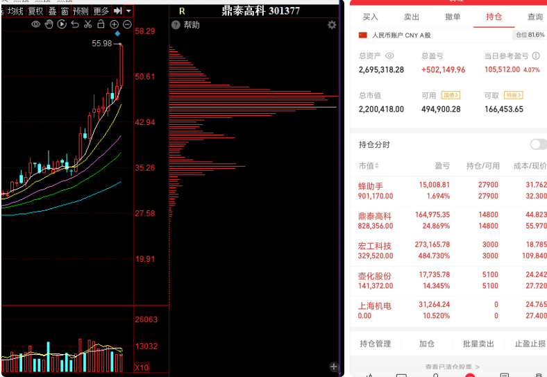547x377 pixels.
Task: Toggle the 持仓分时 switch
Action: (x=538, y=144)
